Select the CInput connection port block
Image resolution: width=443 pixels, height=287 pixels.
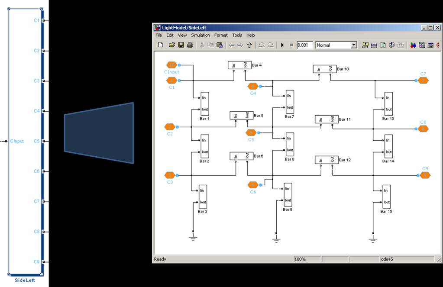pyautogui.click(x=171, y=65)
